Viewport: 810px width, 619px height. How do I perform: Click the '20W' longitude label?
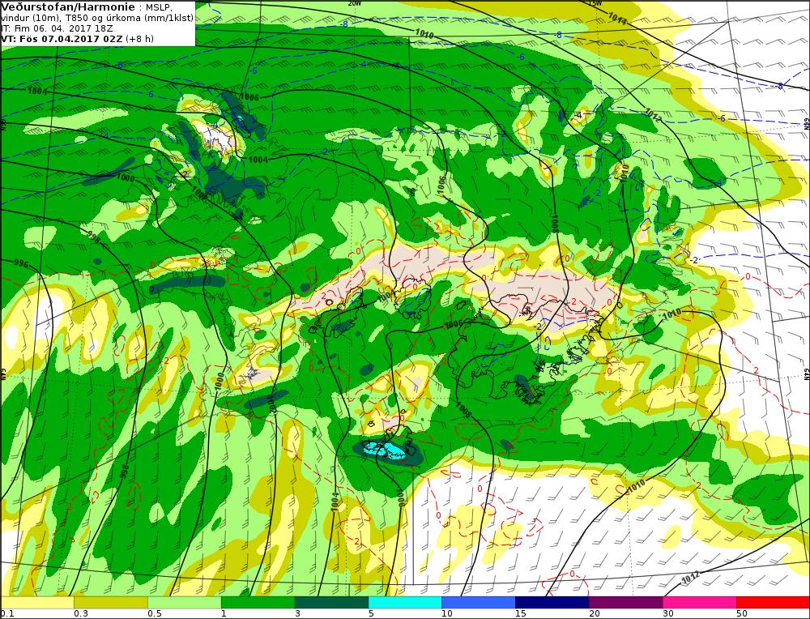tap(355, 3)
